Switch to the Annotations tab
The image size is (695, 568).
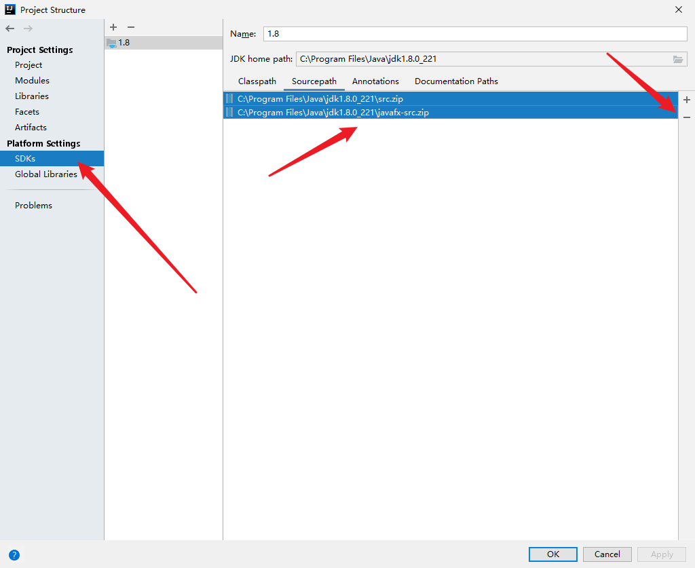[x=375, y=81]
